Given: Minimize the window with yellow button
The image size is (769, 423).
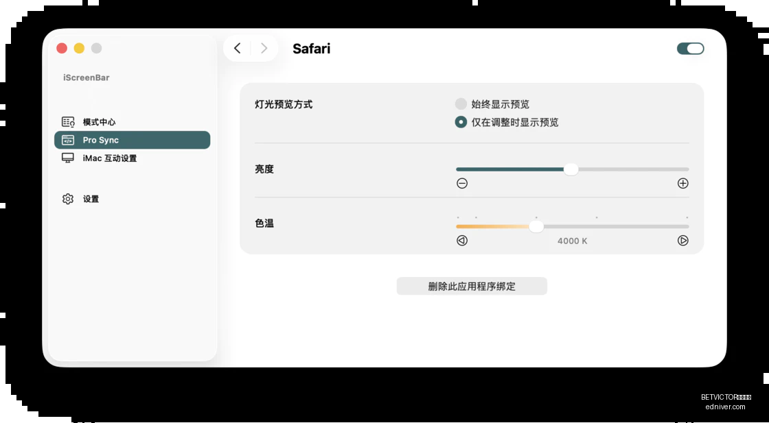Looking at the screenshot, I should click(x=79, y=48).
